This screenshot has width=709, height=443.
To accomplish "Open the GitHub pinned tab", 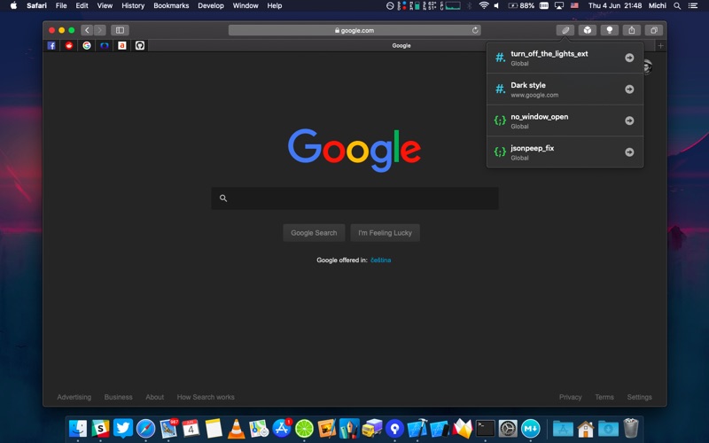I will [140, 46].
